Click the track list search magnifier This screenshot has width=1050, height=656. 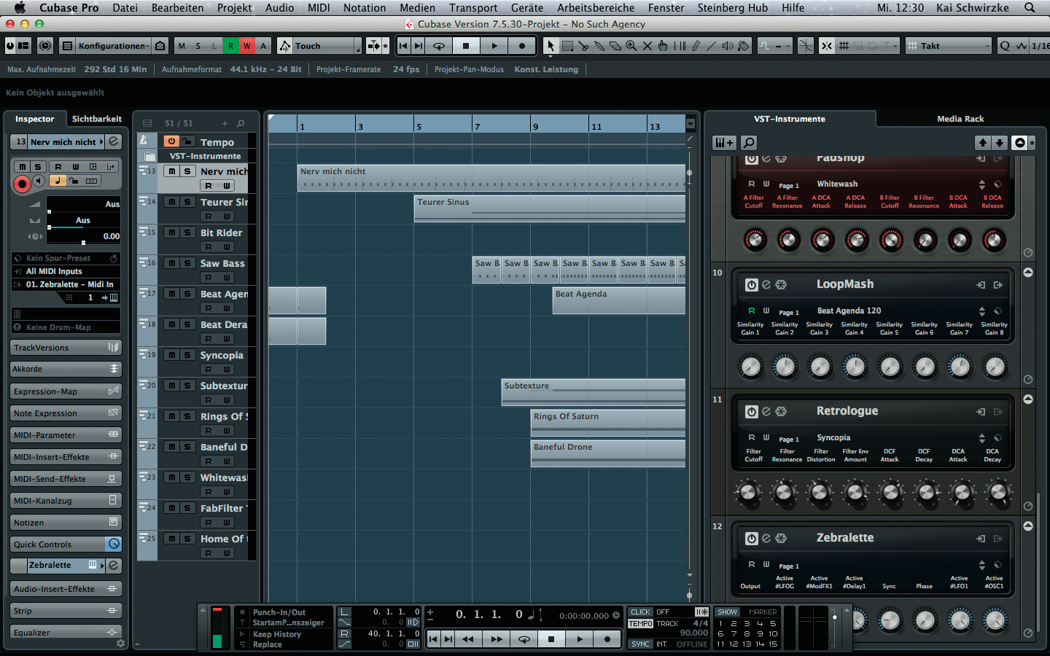pyautogui.click(x=241, y=123)
